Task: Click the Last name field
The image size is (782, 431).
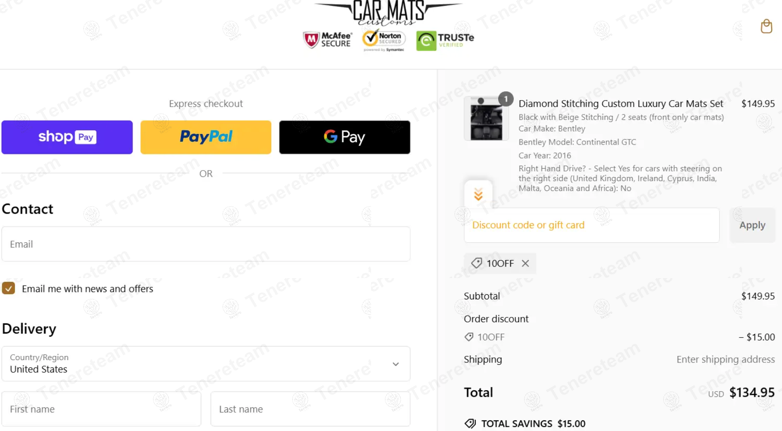Action: [x=310, y=409]
